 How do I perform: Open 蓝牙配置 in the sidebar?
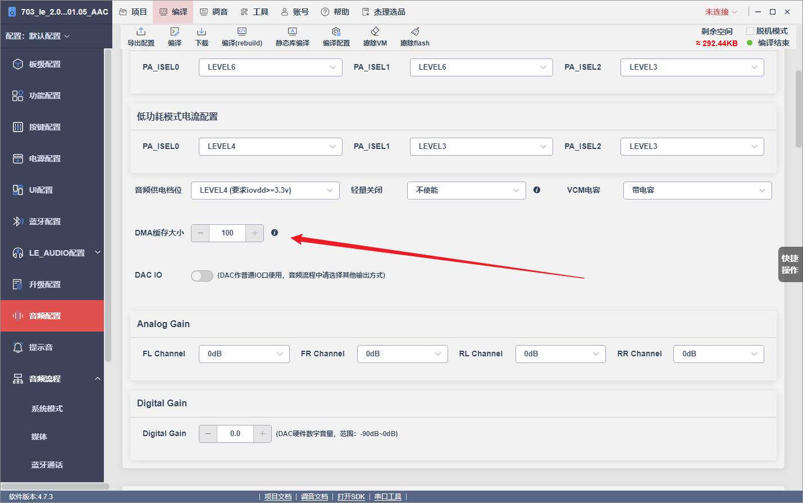click(x=52, y=221)
